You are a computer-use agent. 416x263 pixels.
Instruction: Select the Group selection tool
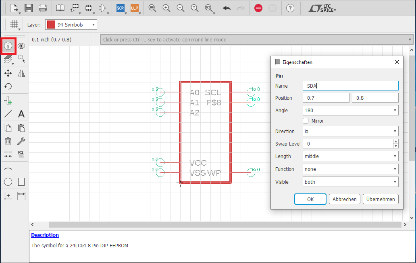[21, 59]
